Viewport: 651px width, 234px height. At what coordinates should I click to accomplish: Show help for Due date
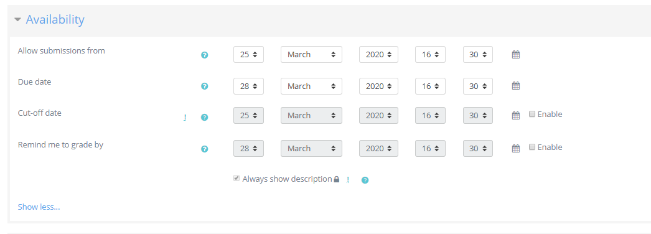(x=204, y=87)
